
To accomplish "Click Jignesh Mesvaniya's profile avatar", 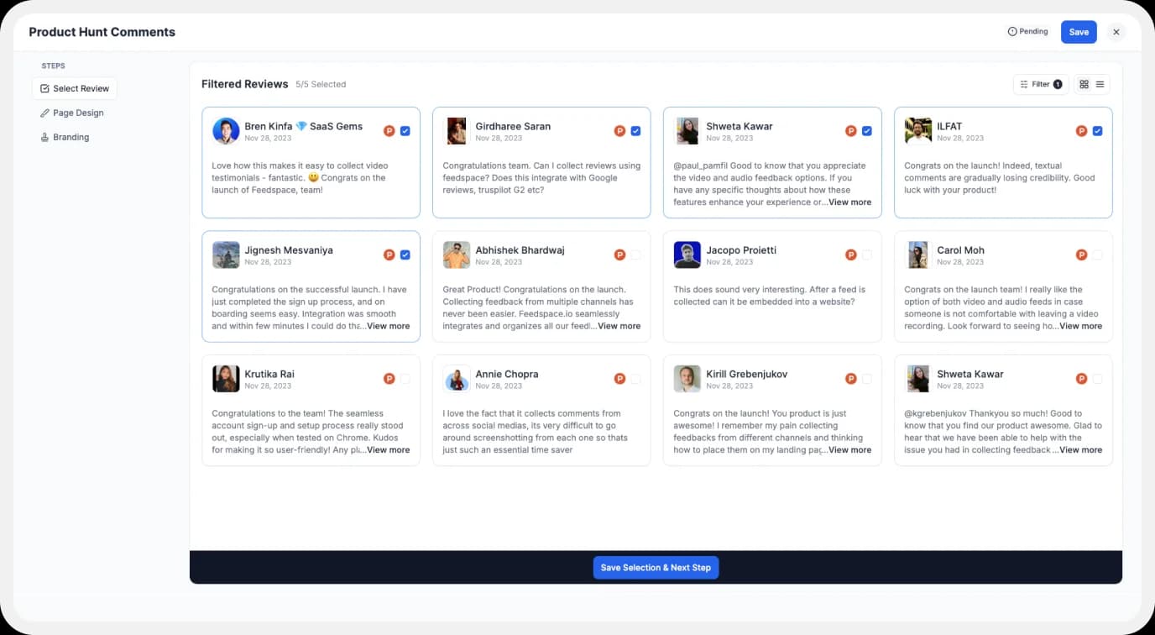I will (225, 255).
